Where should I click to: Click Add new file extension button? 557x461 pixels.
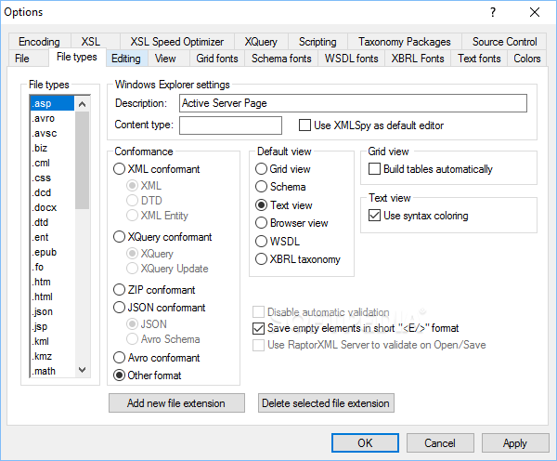tap(176, 403)
